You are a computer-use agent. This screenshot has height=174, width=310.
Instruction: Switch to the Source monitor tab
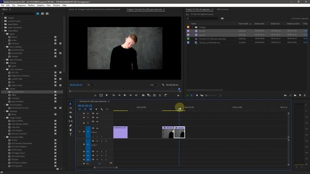click(x=94, y=9)
